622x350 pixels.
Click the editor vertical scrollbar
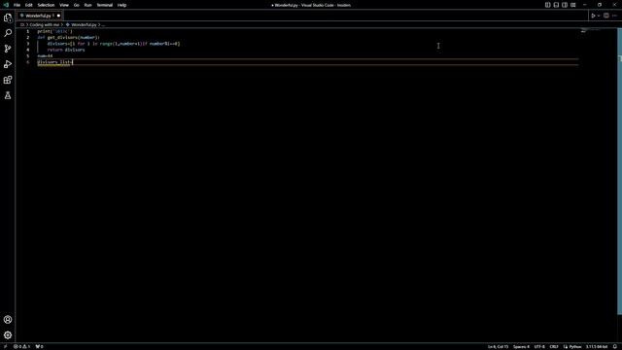click(x=620, y=171)
